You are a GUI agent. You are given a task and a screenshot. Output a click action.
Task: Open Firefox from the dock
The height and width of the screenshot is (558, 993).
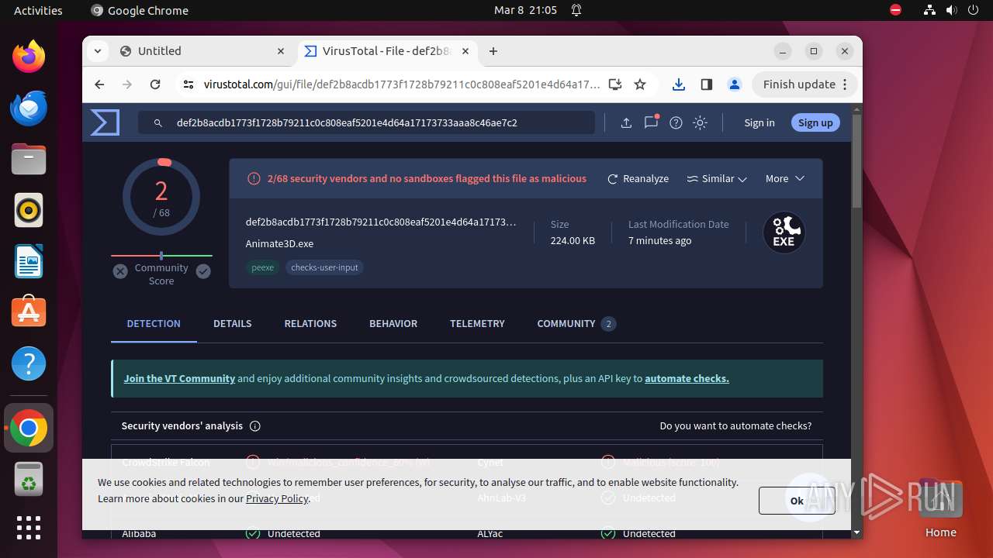(29, 57)
